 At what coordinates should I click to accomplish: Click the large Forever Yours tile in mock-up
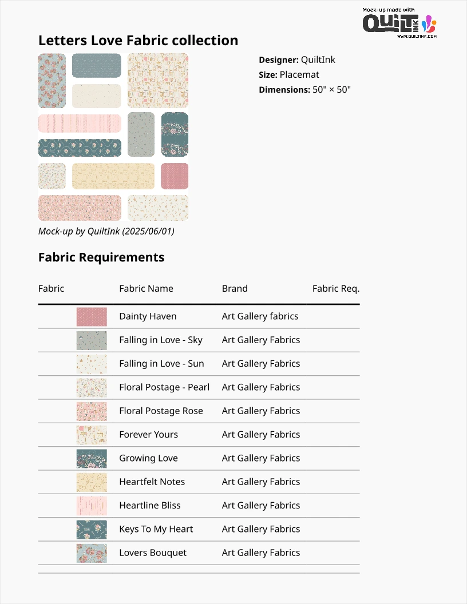158,81
